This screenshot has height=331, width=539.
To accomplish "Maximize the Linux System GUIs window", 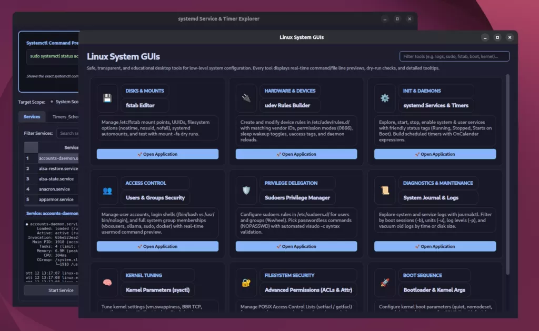I will click(497, 37).
